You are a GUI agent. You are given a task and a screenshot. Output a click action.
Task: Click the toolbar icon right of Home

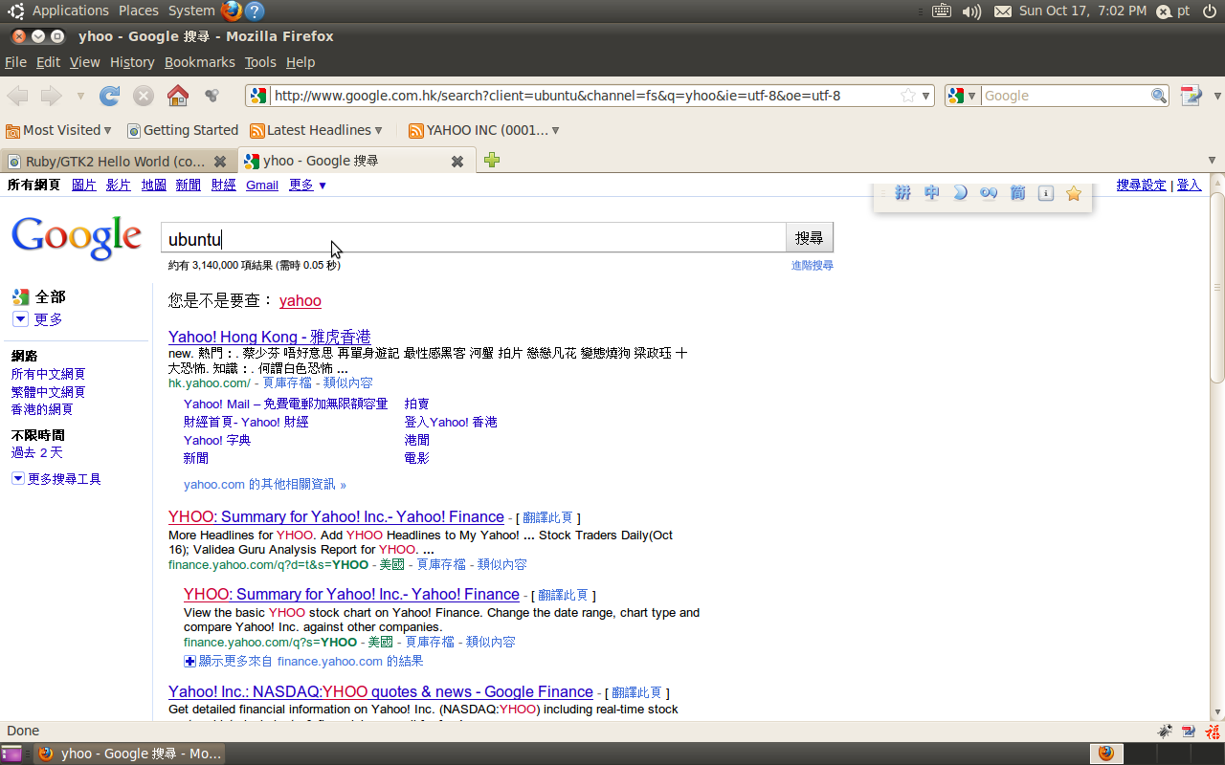pyautogui.click(x=212, y=96)
